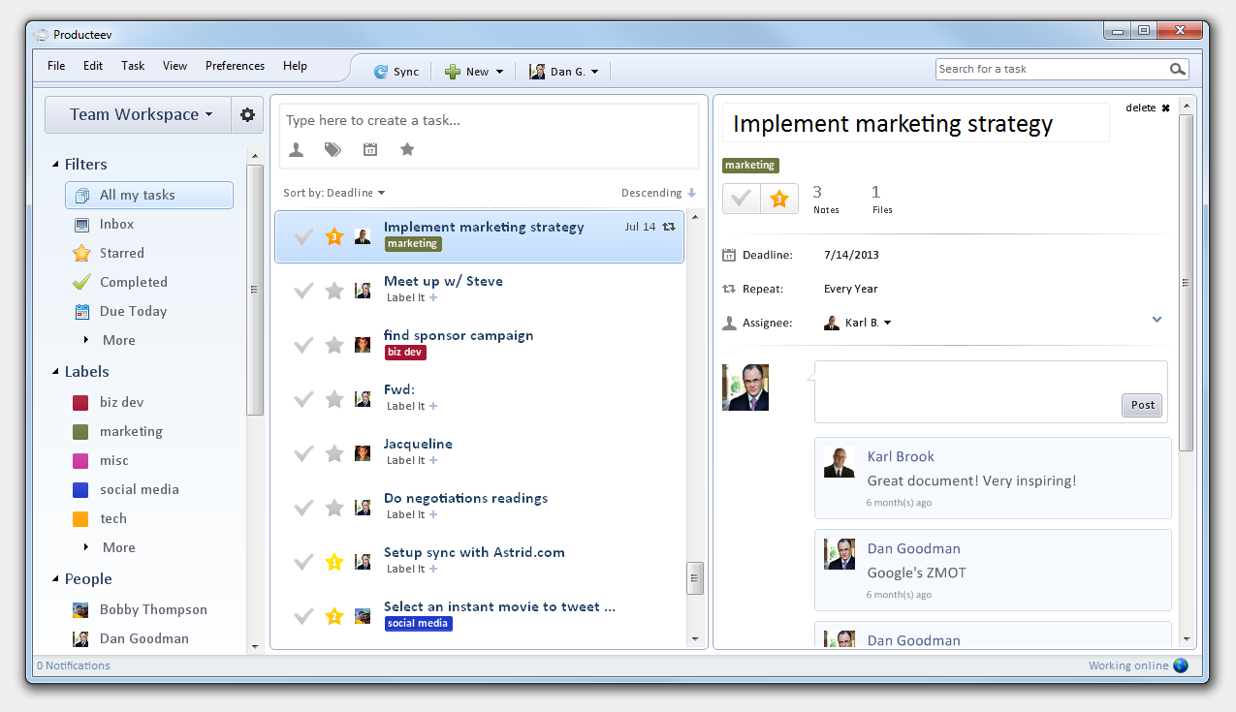Screen dimensions: 1236x712
Task: Click the Sync refresh icon
Action: (x=381, y=72)
